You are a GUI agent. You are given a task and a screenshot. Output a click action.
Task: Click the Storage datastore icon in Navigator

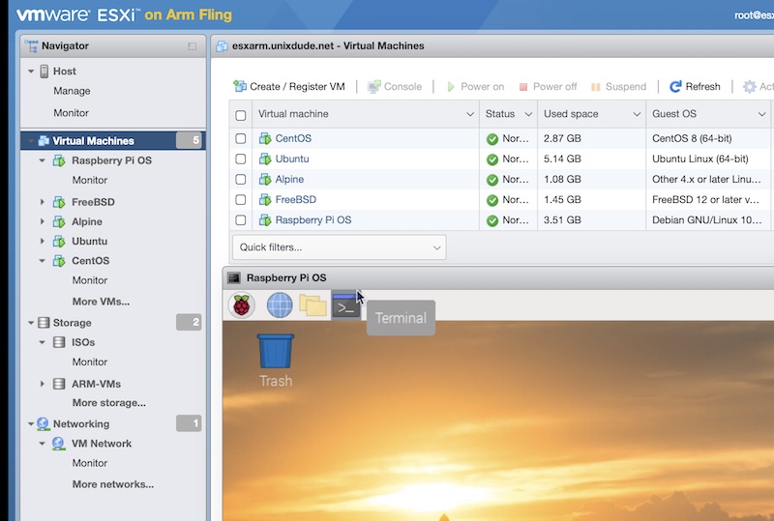tap(44, 323)
